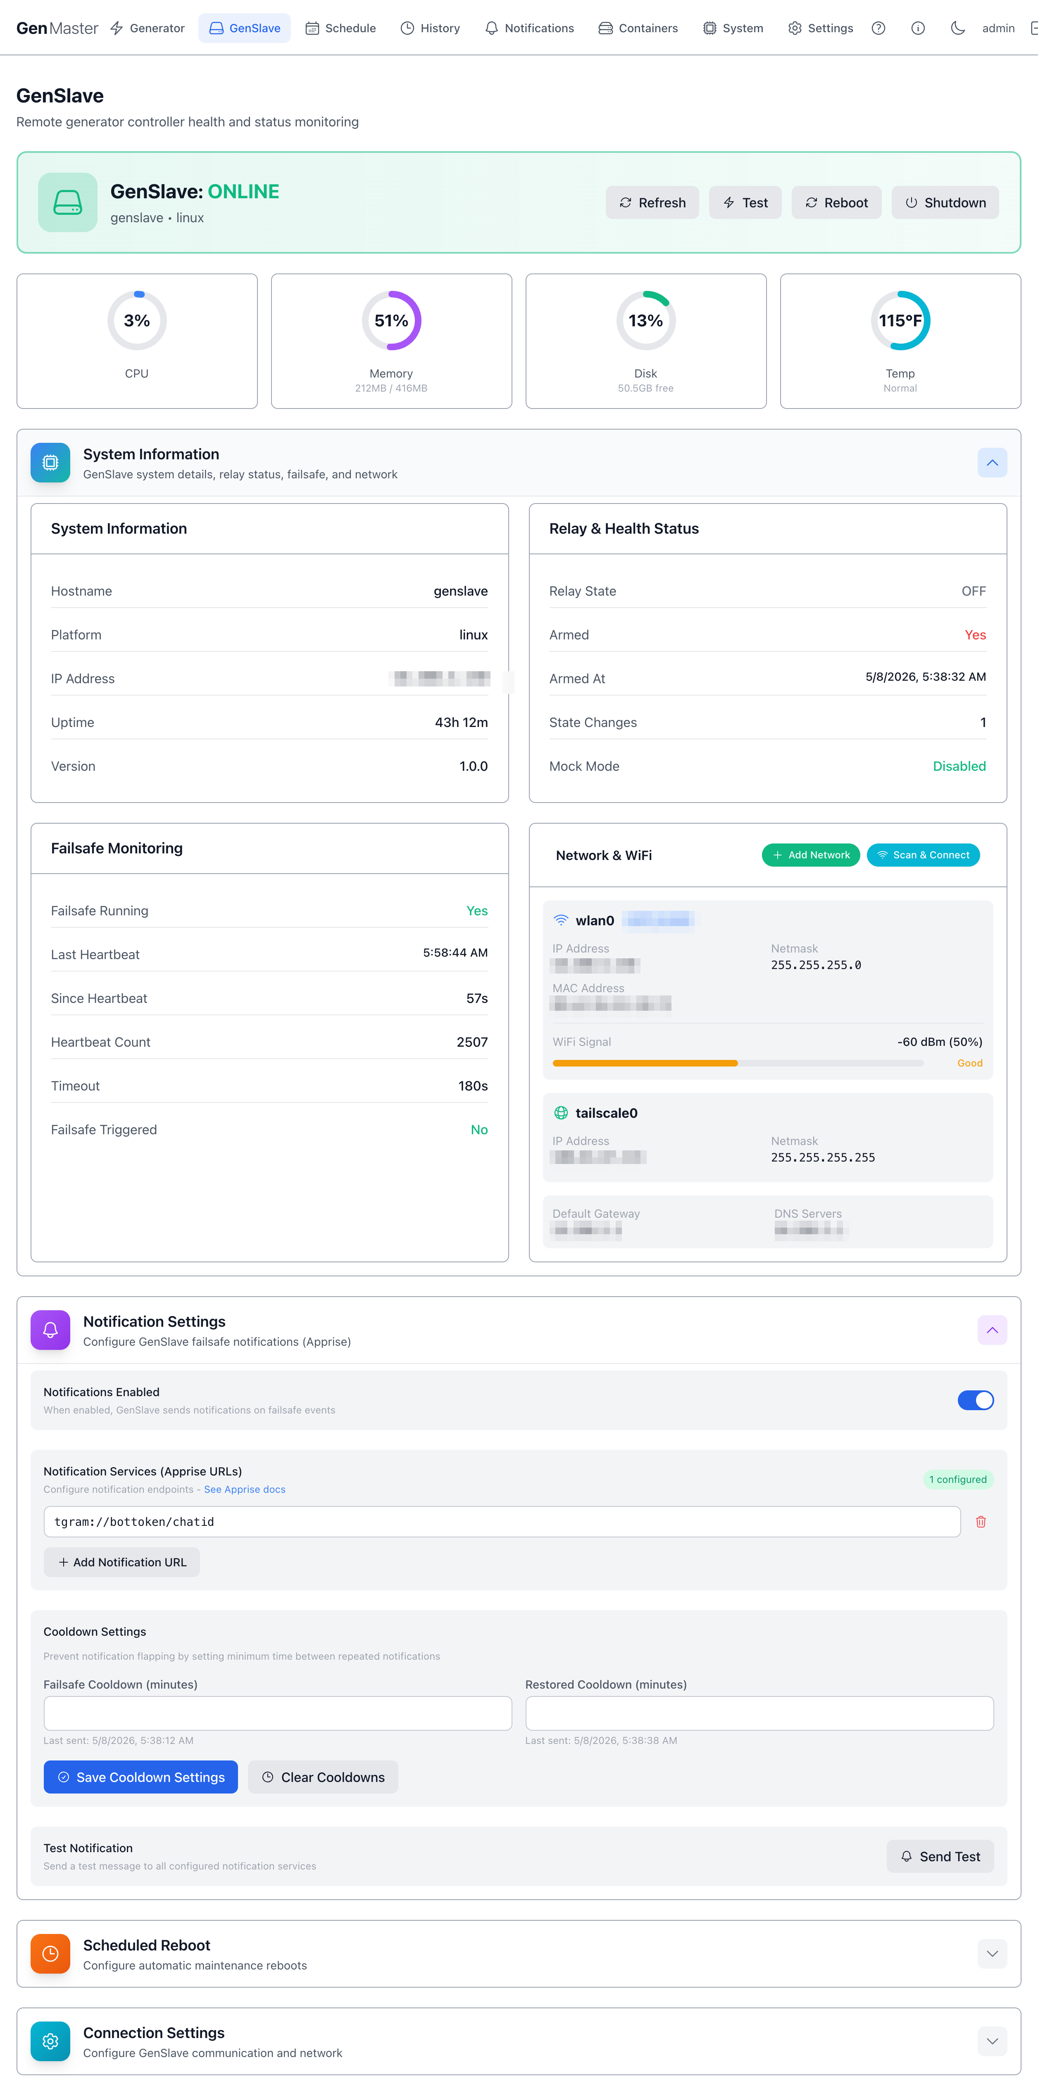Delete the tgram notification URL

coord(981,1521)
